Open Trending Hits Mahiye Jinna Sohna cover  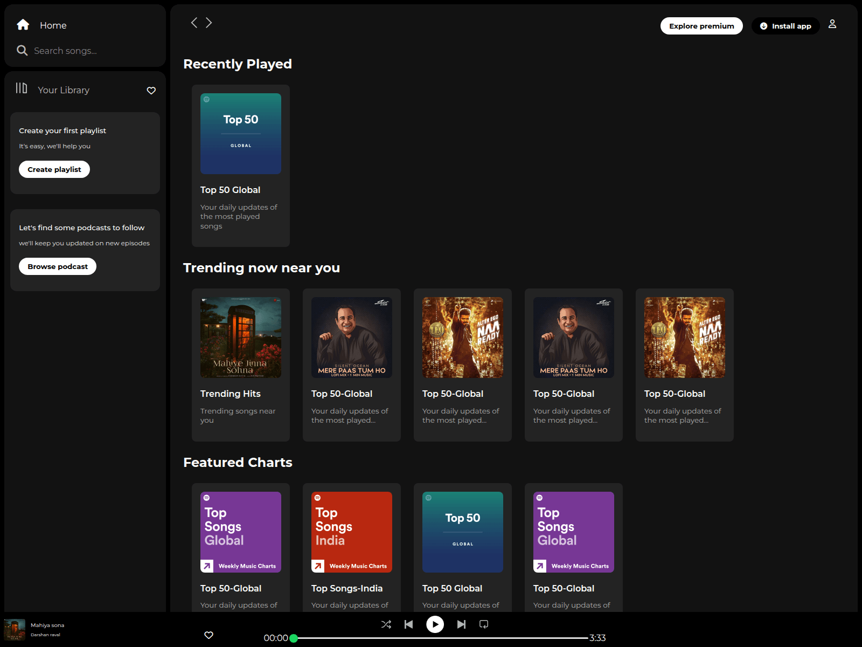click(241, 338)
